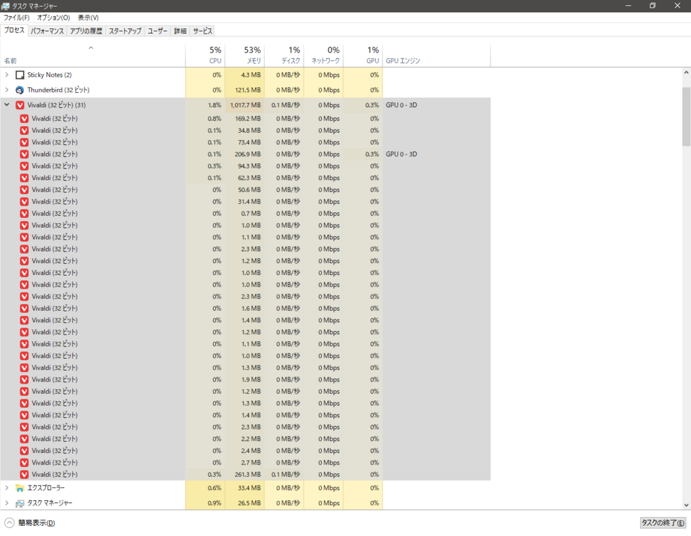Select the プロセス tab

coord(14,30)
